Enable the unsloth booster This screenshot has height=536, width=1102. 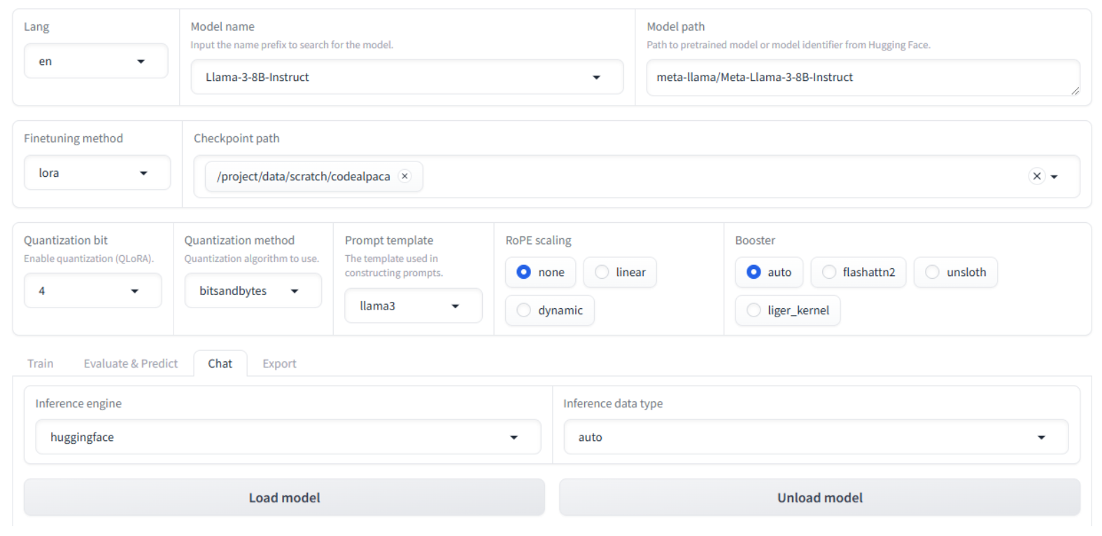click(x=933, y=272)
